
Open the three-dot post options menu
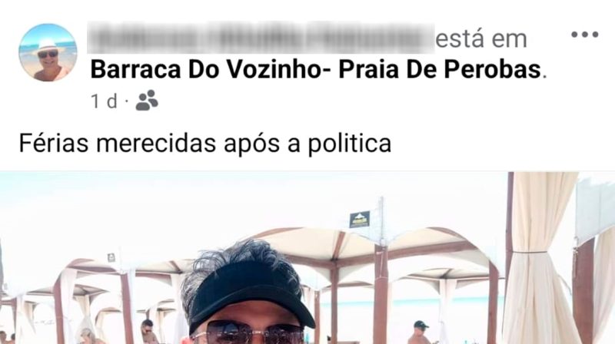(x=584, y=35)
